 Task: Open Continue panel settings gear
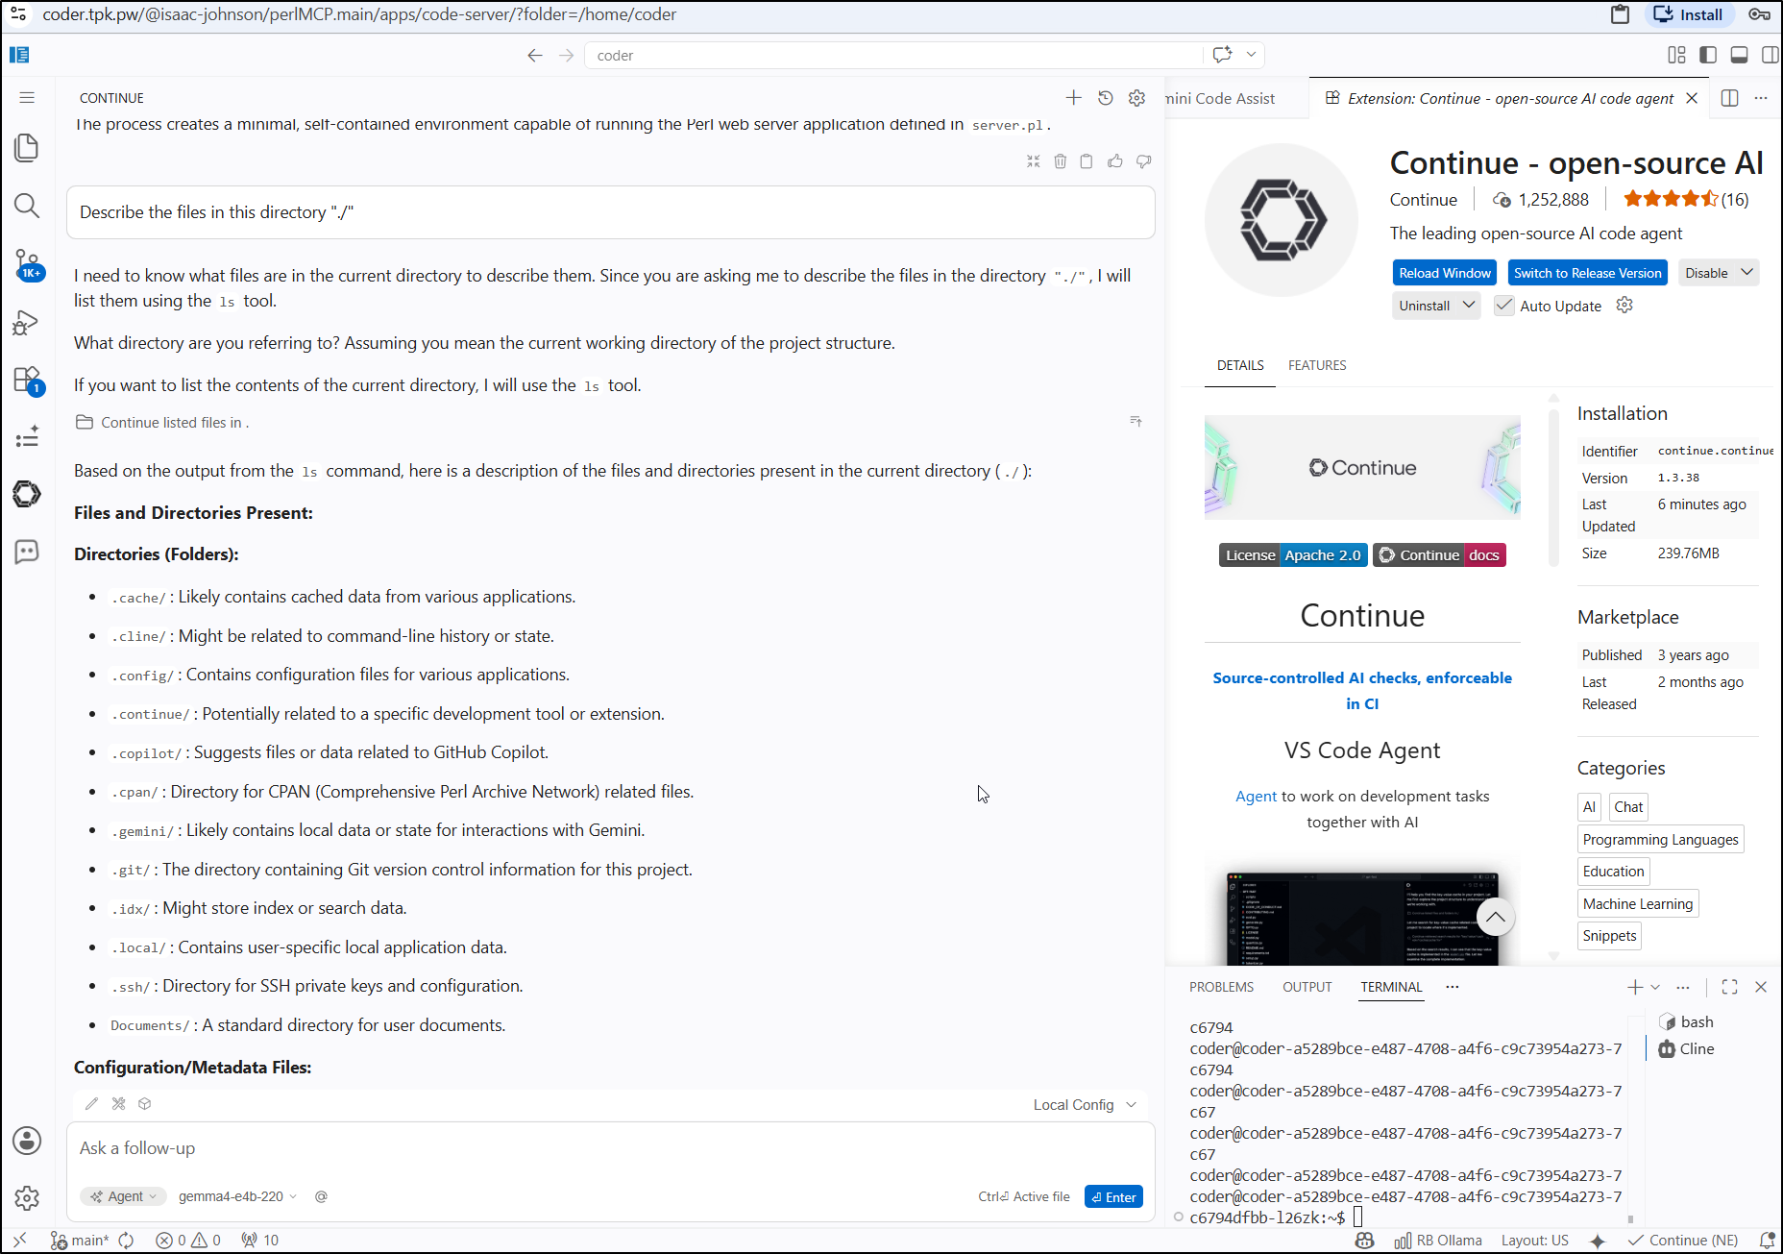pos(1137,98)
